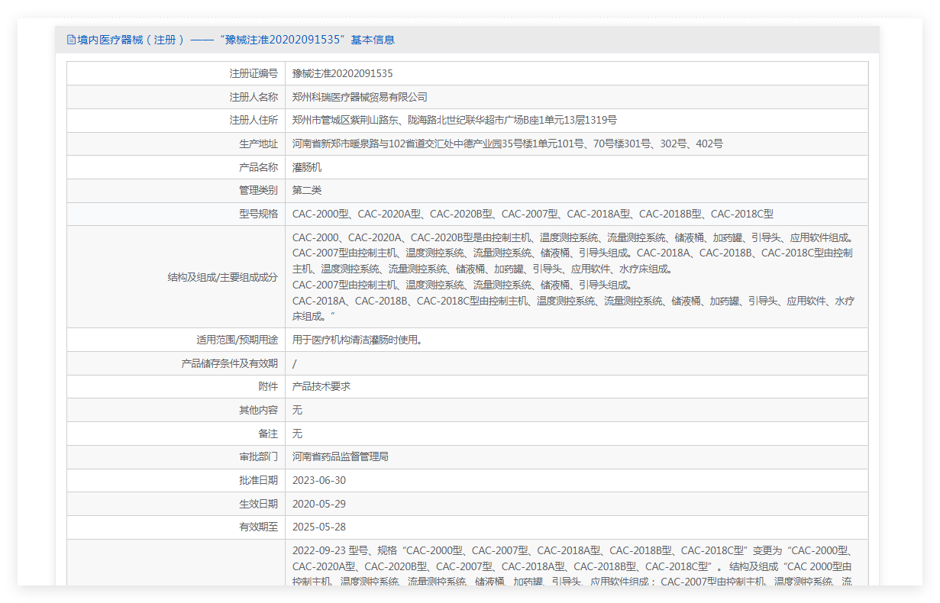Select the 豫械注准20202091535 registration number value
This screenshot has height=603, width=940.
point(342,73)
